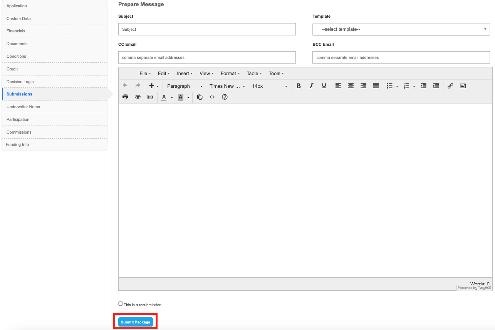Open the Times New font family dropdown

[227, 86]
